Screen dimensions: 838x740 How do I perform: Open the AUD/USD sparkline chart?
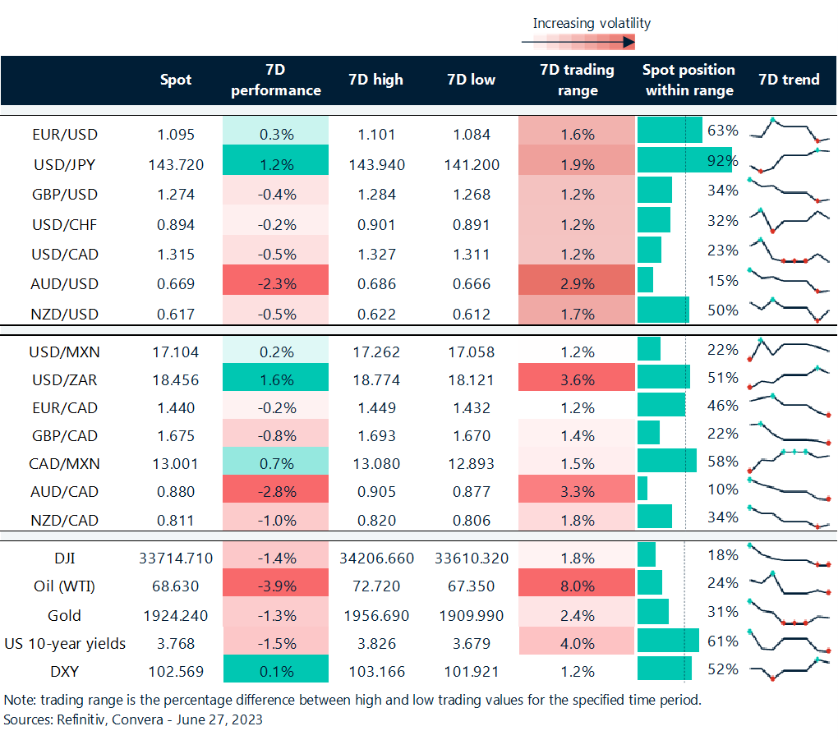789,280
